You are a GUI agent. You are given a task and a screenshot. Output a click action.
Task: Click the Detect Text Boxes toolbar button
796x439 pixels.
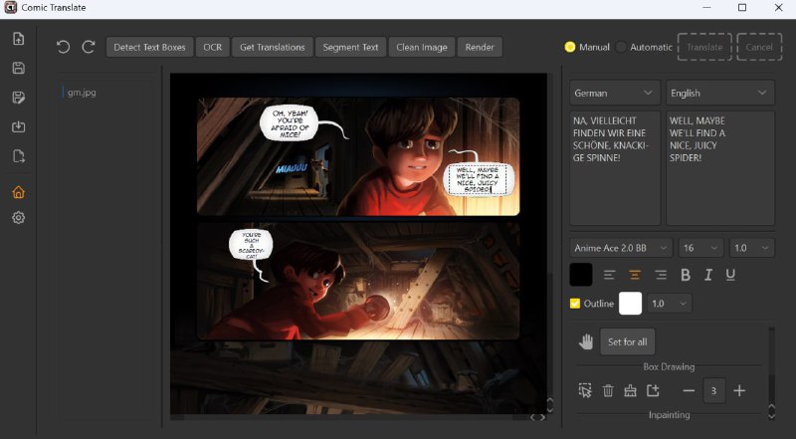coord(149,47)
